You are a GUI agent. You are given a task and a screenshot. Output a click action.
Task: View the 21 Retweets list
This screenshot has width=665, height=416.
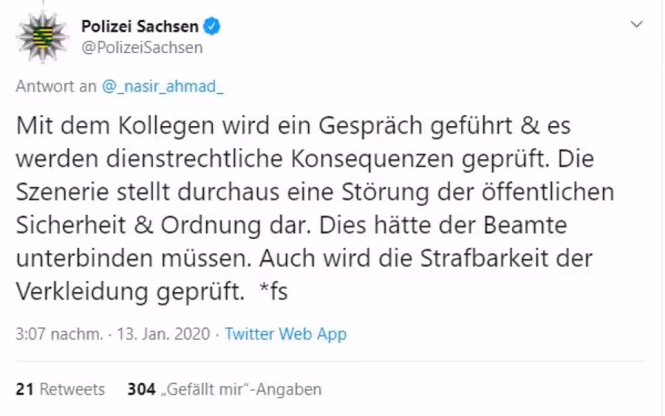point(61,389)
